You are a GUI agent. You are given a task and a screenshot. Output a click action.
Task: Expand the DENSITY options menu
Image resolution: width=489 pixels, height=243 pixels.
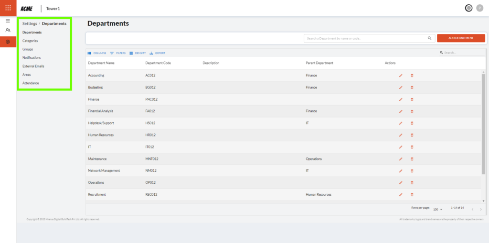(138, 53)
